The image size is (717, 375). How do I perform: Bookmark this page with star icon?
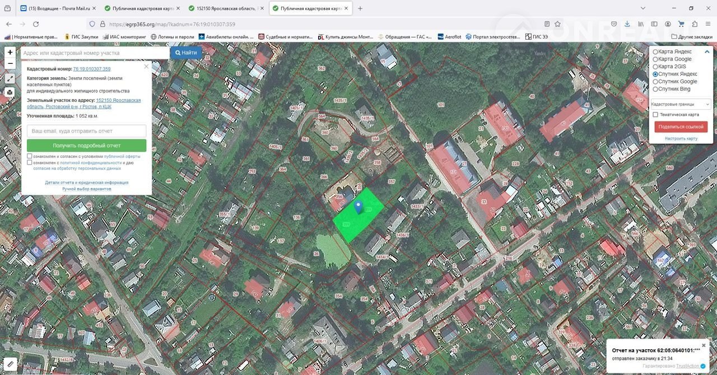pos(557,24)
